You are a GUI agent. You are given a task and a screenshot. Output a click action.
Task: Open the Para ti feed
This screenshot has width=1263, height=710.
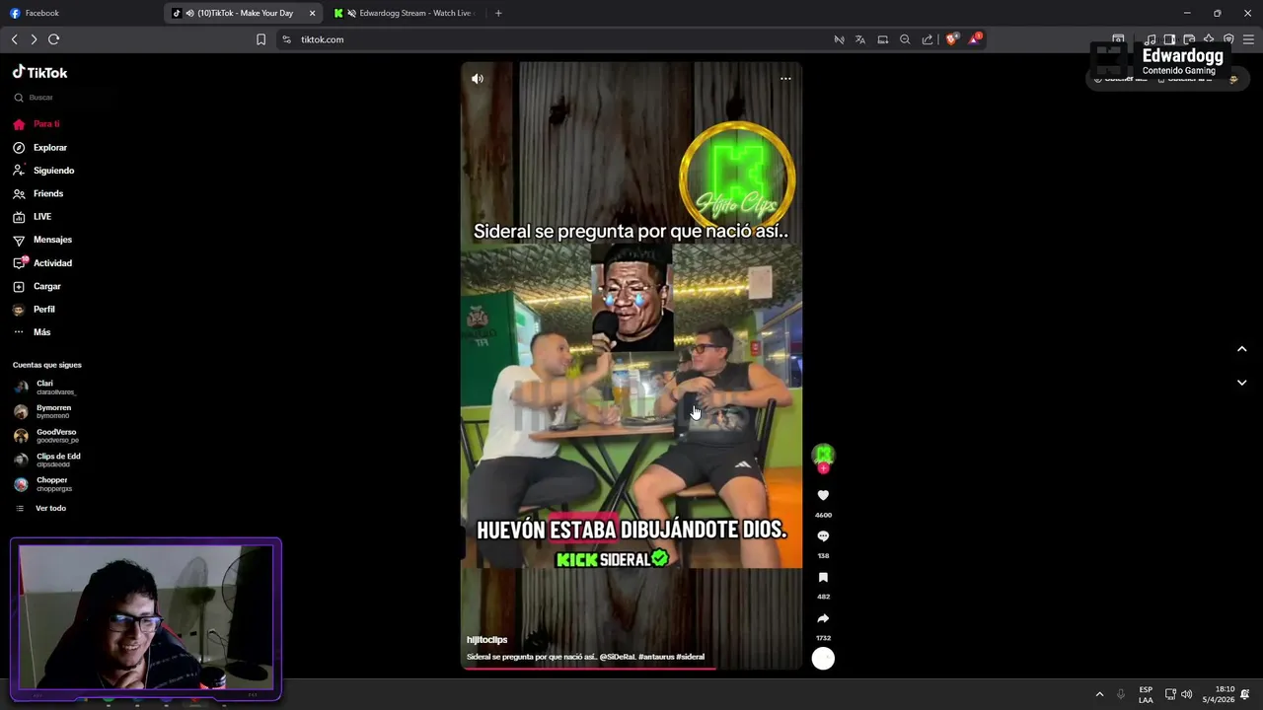(x=37, y=124)
